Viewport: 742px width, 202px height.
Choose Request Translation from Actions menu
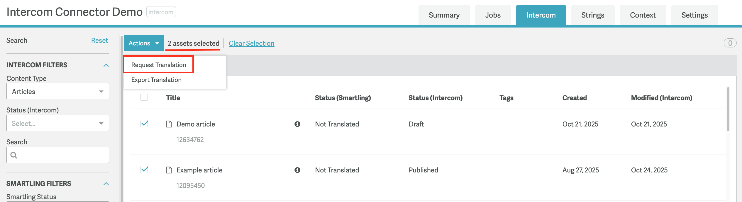pos(159,65)
